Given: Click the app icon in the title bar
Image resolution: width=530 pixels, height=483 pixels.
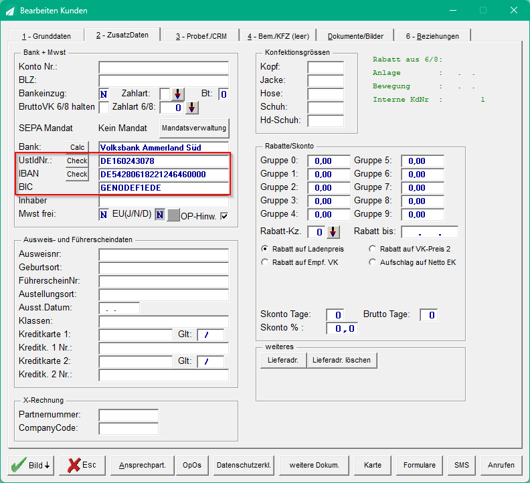Looking at the screenshot, I should [x=10, y=11].
